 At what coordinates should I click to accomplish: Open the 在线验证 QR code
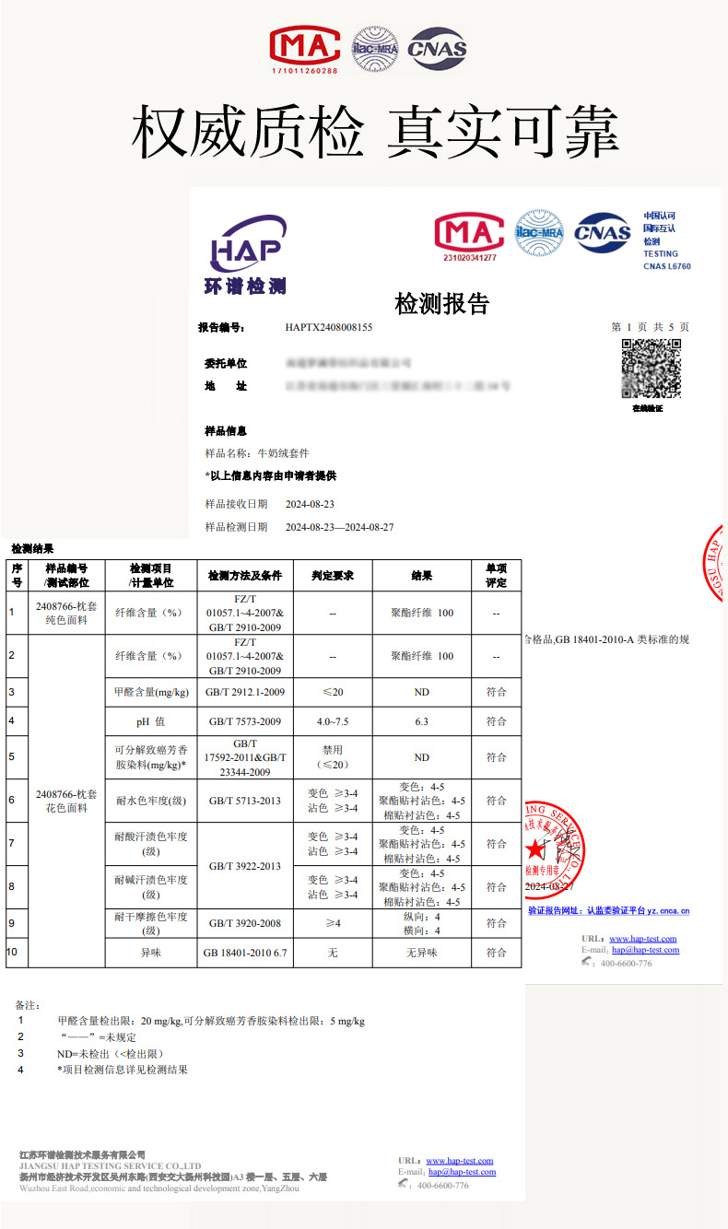tap(651, 369)
